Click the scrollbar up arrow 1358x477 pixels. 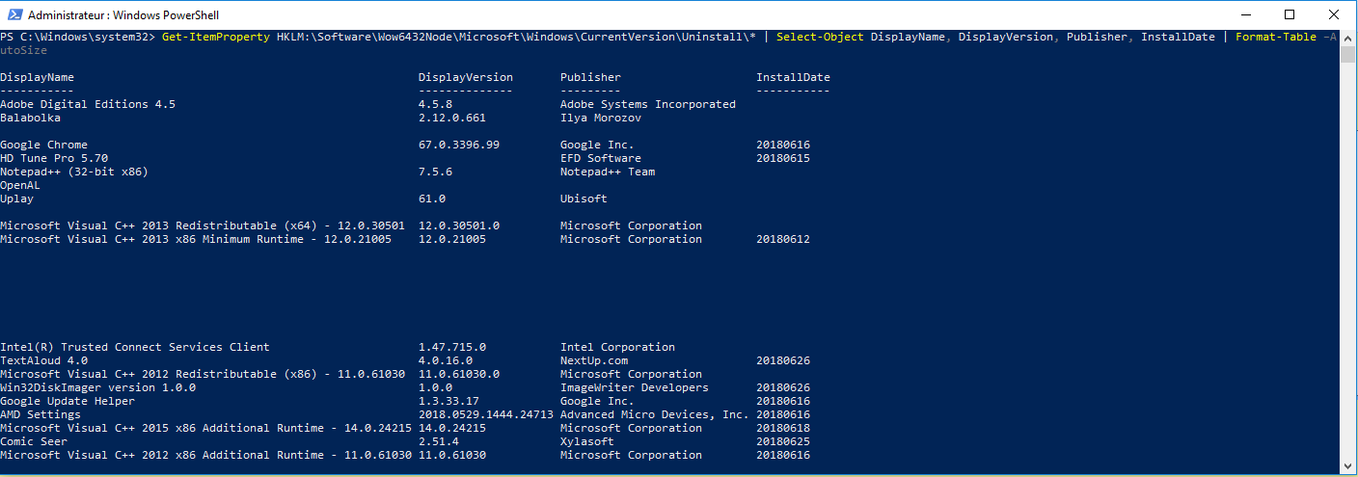tap(1348, 38)
